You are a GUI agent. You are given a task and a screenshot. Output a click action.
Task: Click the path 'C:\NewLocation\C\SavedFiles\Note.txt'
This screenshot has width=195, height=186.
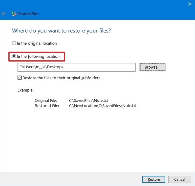103,106
